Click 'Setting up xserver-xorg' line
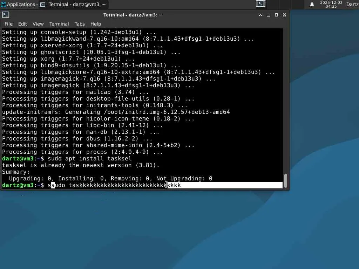 (x=82, y=45)
